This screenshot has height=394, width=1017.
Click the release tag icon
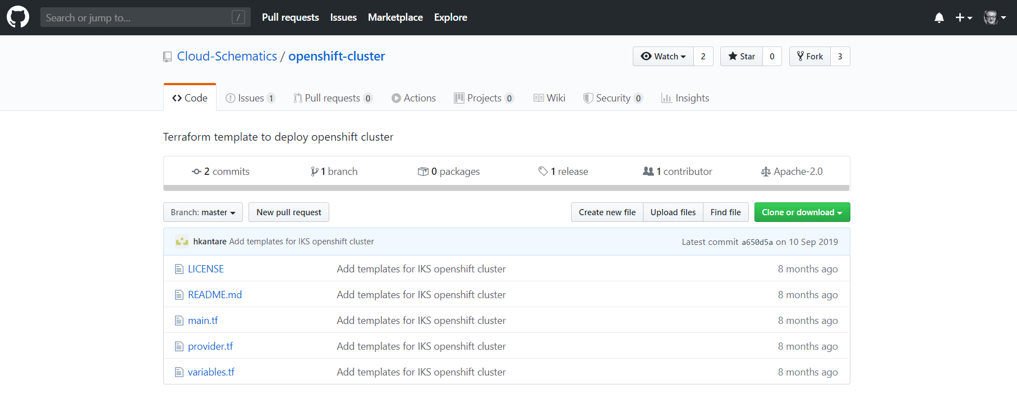coord(543,171)
